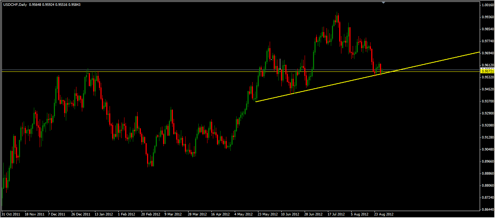
Task: Click the 17 Jul 2012 date label
Action: point(337,214)
